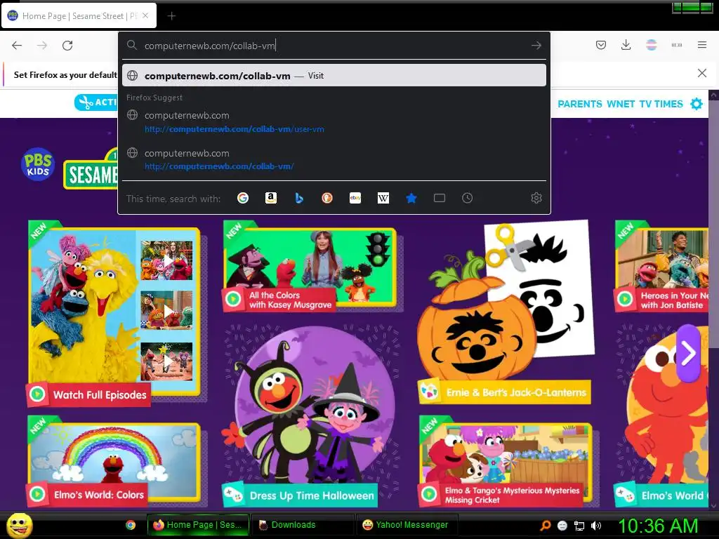Dismiss the default browser notification bar
Viewport: 719px width, 539px height.
point(702,73)
